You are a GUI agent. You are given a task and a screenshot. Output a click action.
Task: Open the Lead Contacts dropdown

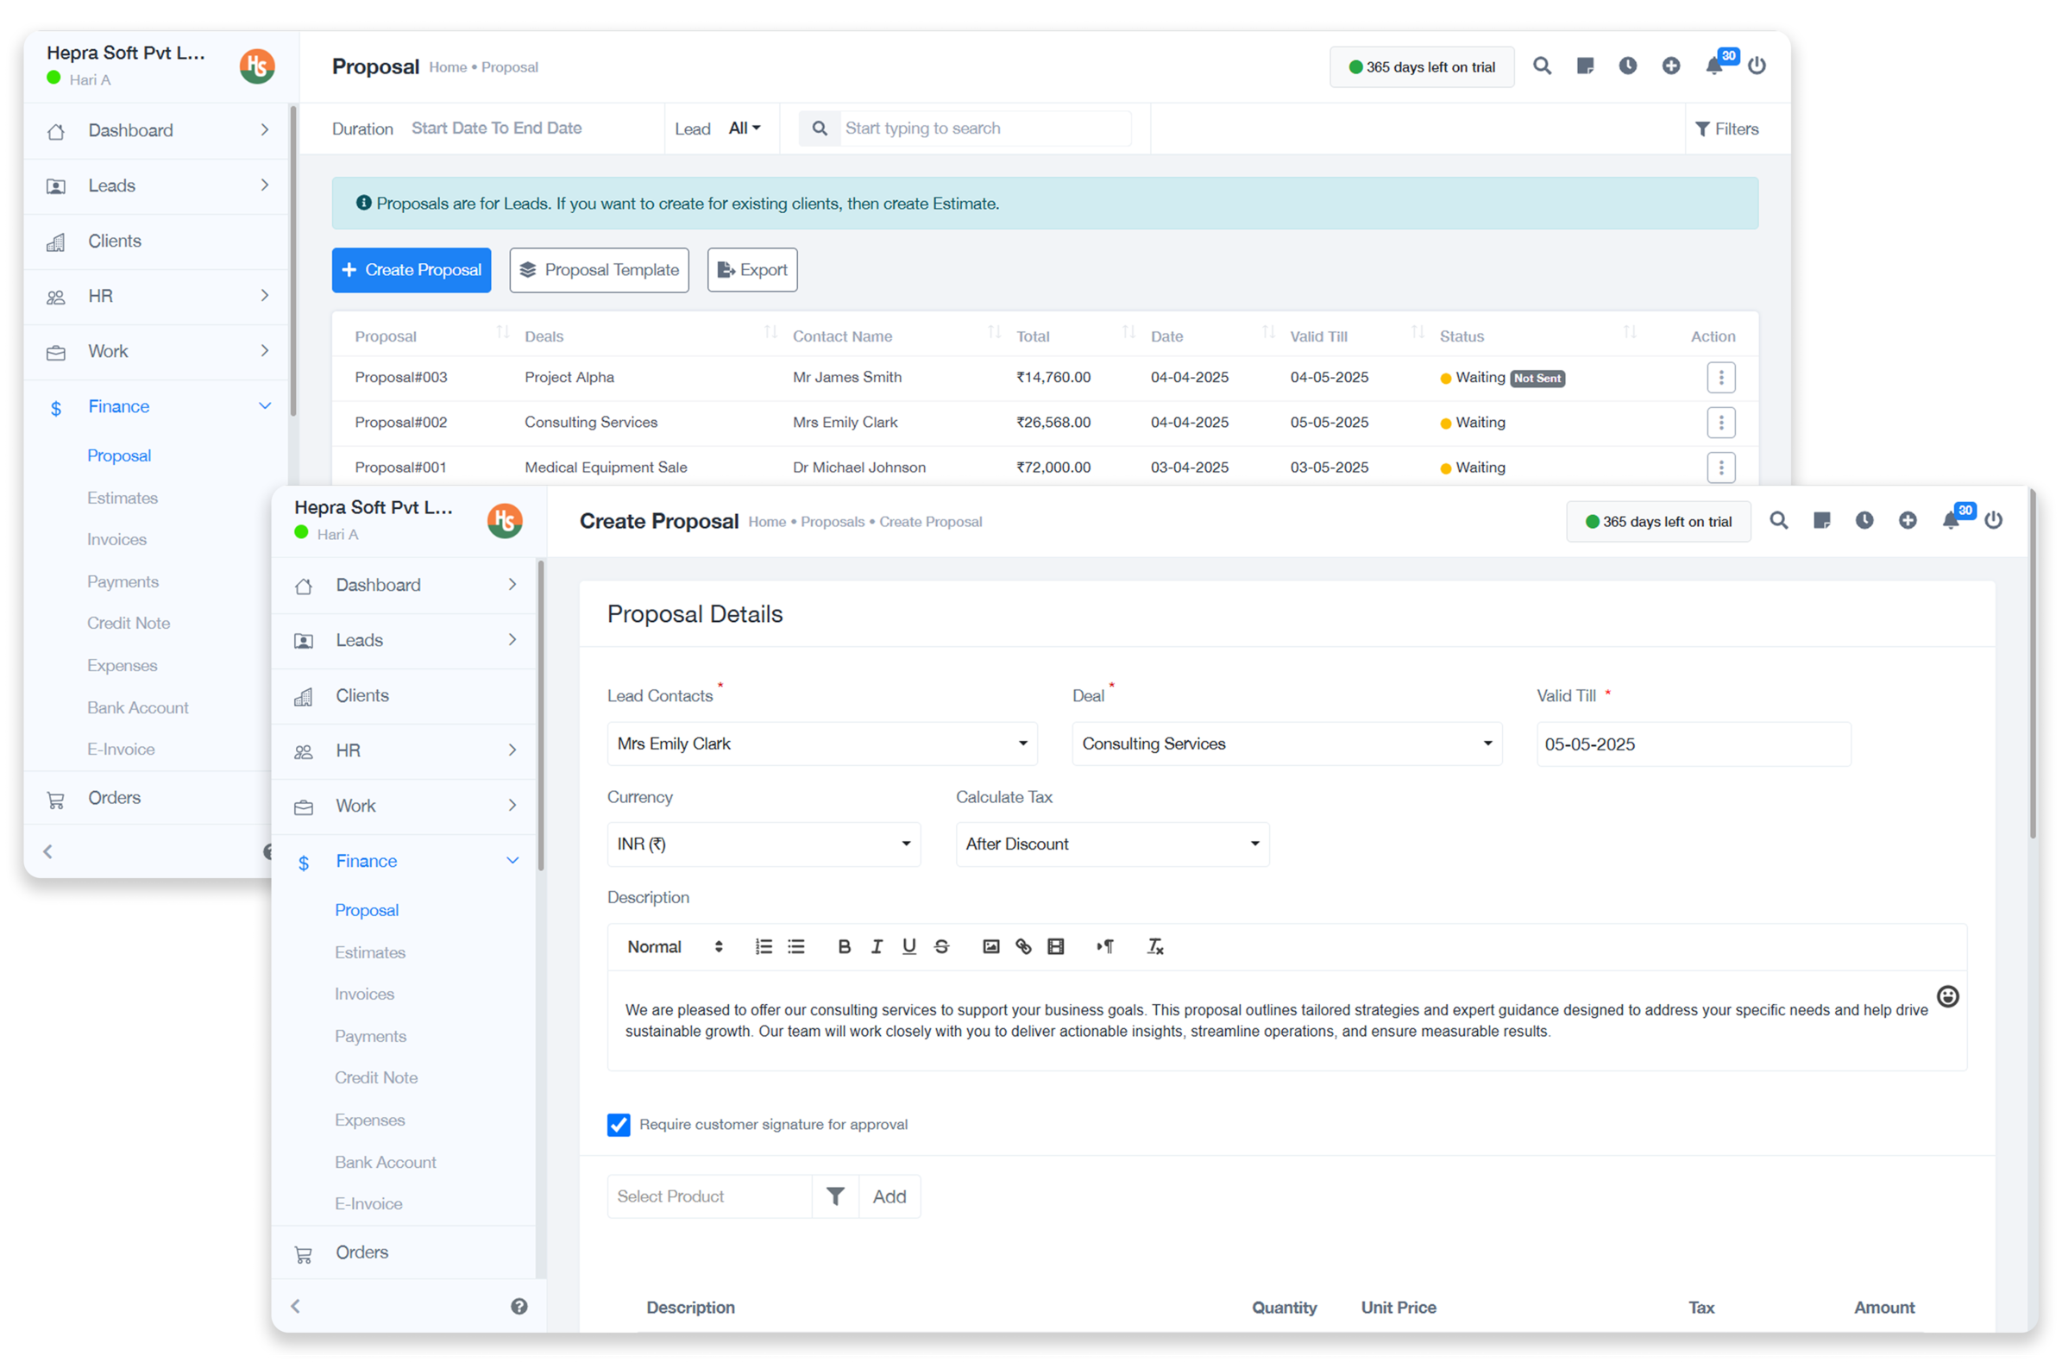point(821,744)
